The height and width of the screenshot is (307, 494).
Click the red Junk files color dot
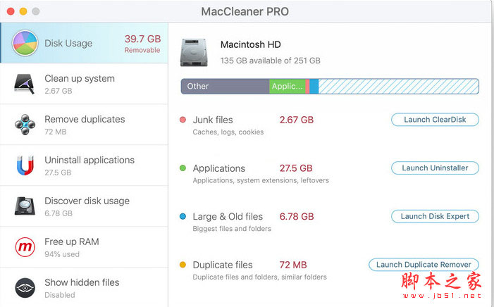coord(183,120)
